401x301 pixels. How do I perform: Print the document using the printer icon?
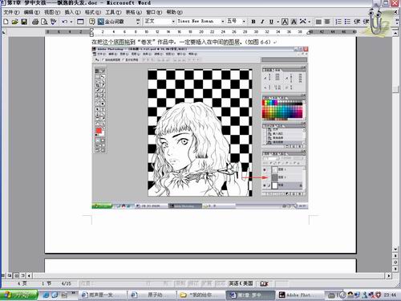pos(35,22)
